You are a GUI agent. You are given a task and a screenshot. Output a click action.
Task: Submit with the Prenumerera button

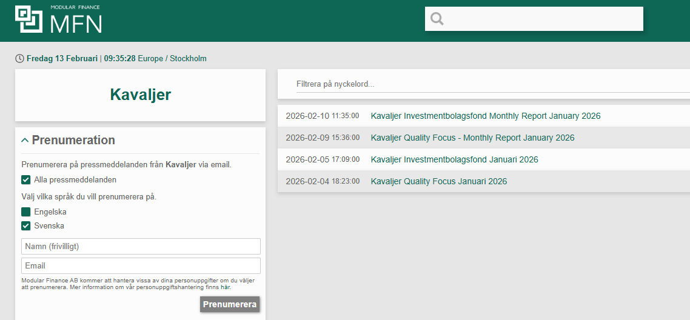[x=230, y=304]
